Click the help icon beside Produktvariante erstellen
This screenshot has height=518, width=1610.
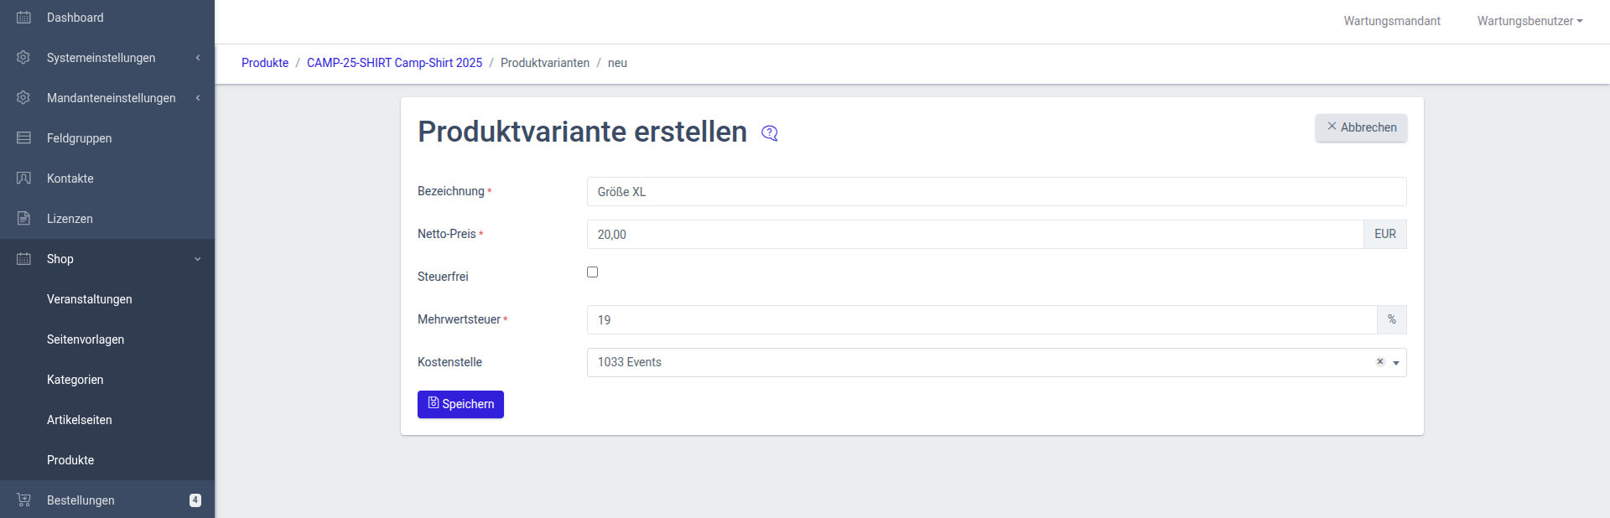pyautogui.click(x=769, y=133)
